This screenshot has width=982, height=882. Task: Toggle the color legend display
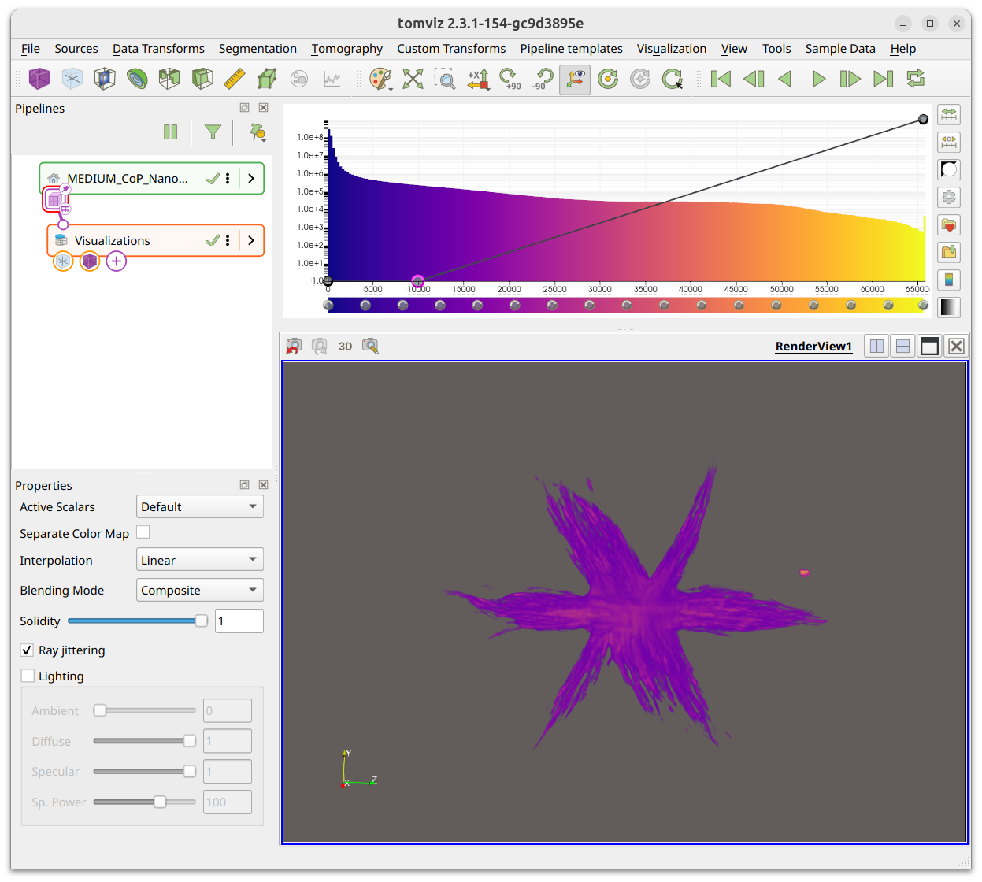(949, 280)
